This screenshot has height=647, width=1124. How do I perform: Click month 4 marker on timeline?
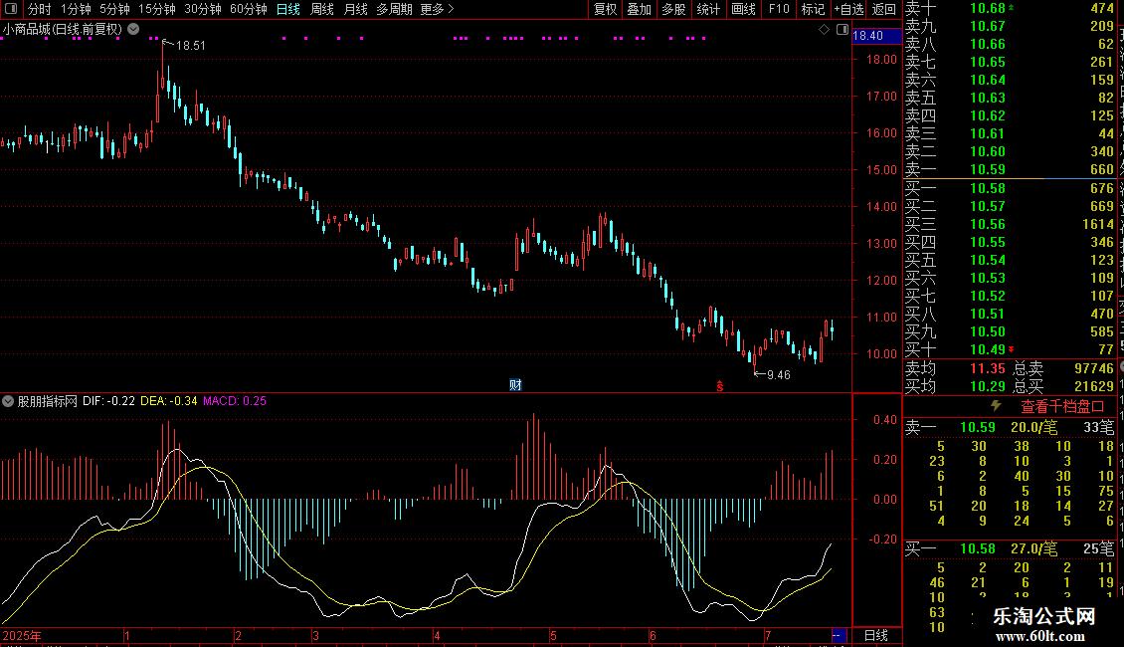pos(437,636)
